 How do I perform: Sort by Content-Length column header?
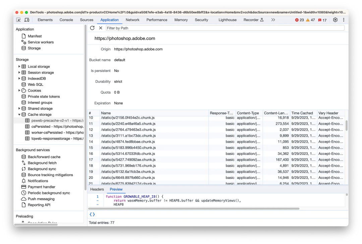pyautogui.click(x=276, y=113)
